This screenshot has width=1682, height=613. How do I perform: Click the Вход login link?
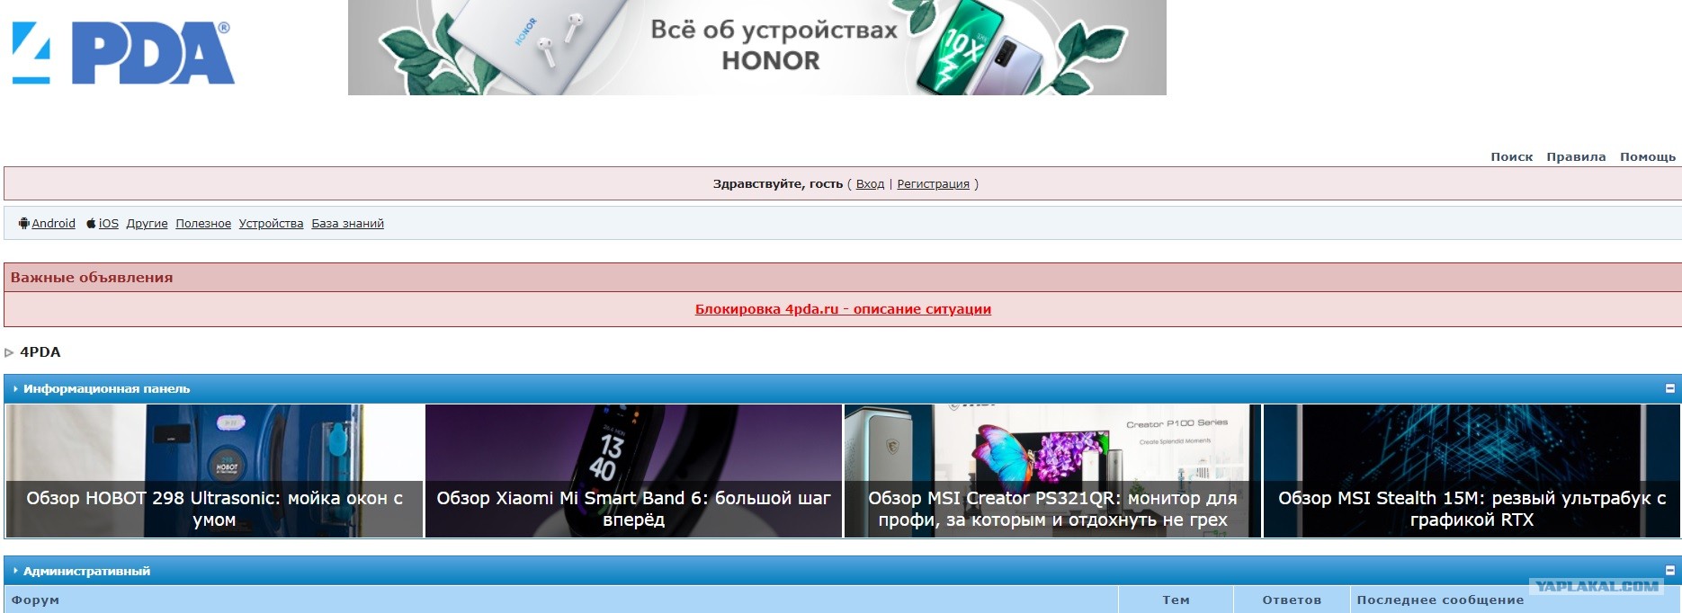pyautogui.click(x=870, y=184)
